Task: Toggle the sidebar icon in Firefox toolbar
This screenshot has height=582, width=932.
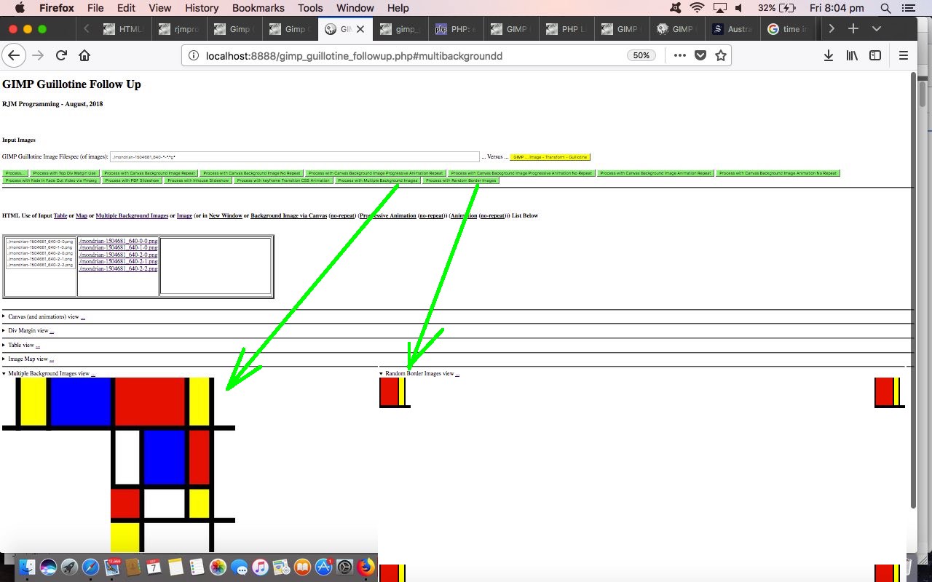Action: tap(875, 55)
